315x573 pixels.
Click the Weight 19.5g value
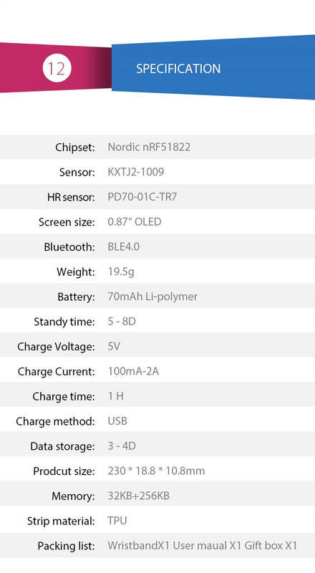click(121, 272)
